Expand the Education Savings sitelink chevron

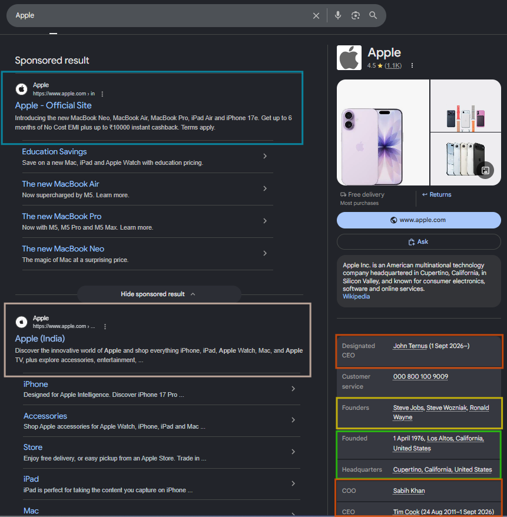(x=265, y=156)
